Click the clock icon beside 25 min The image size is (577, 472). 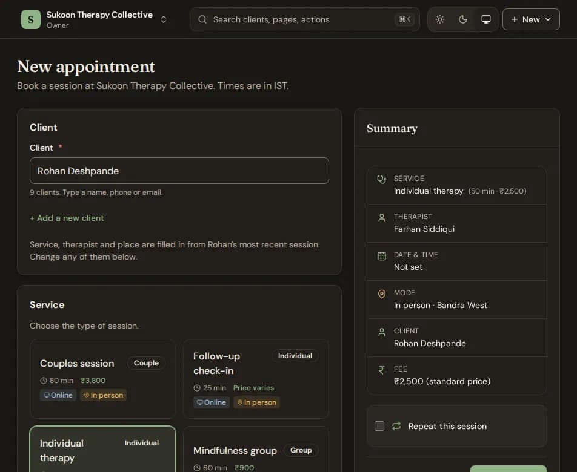click(x=197, y=388)
